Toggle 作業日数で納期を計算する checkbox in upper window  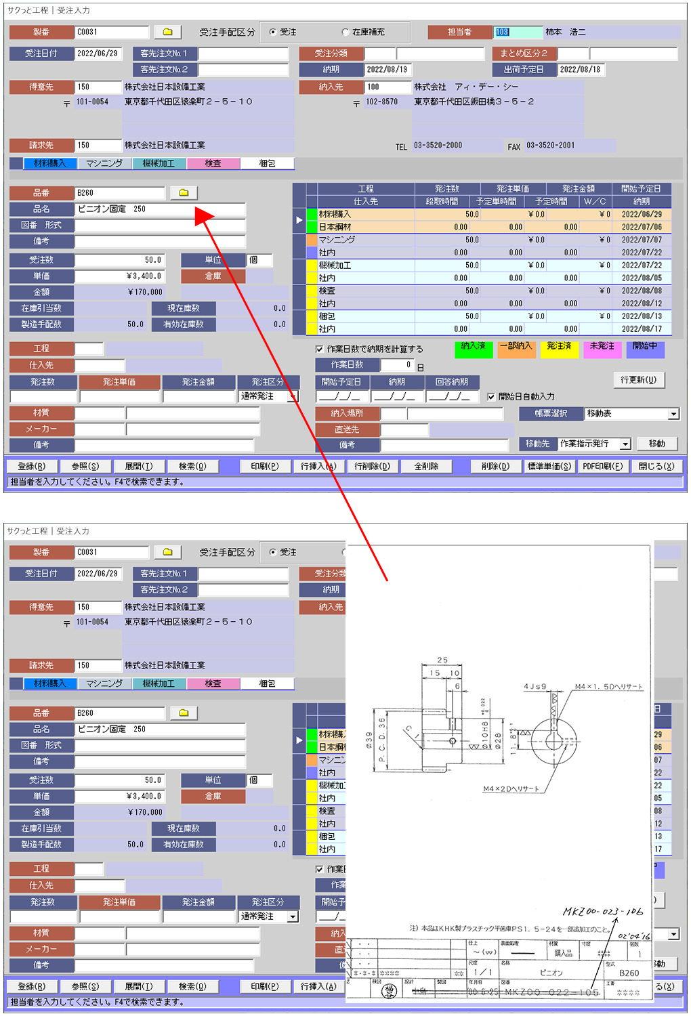click(320, 350)
